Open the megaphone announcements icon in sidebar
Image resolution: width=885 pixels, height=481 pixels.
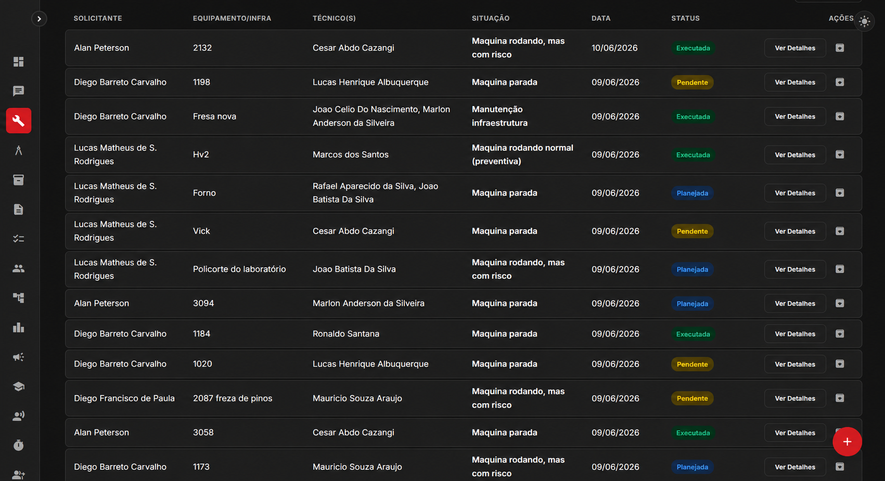pos(19,357)
